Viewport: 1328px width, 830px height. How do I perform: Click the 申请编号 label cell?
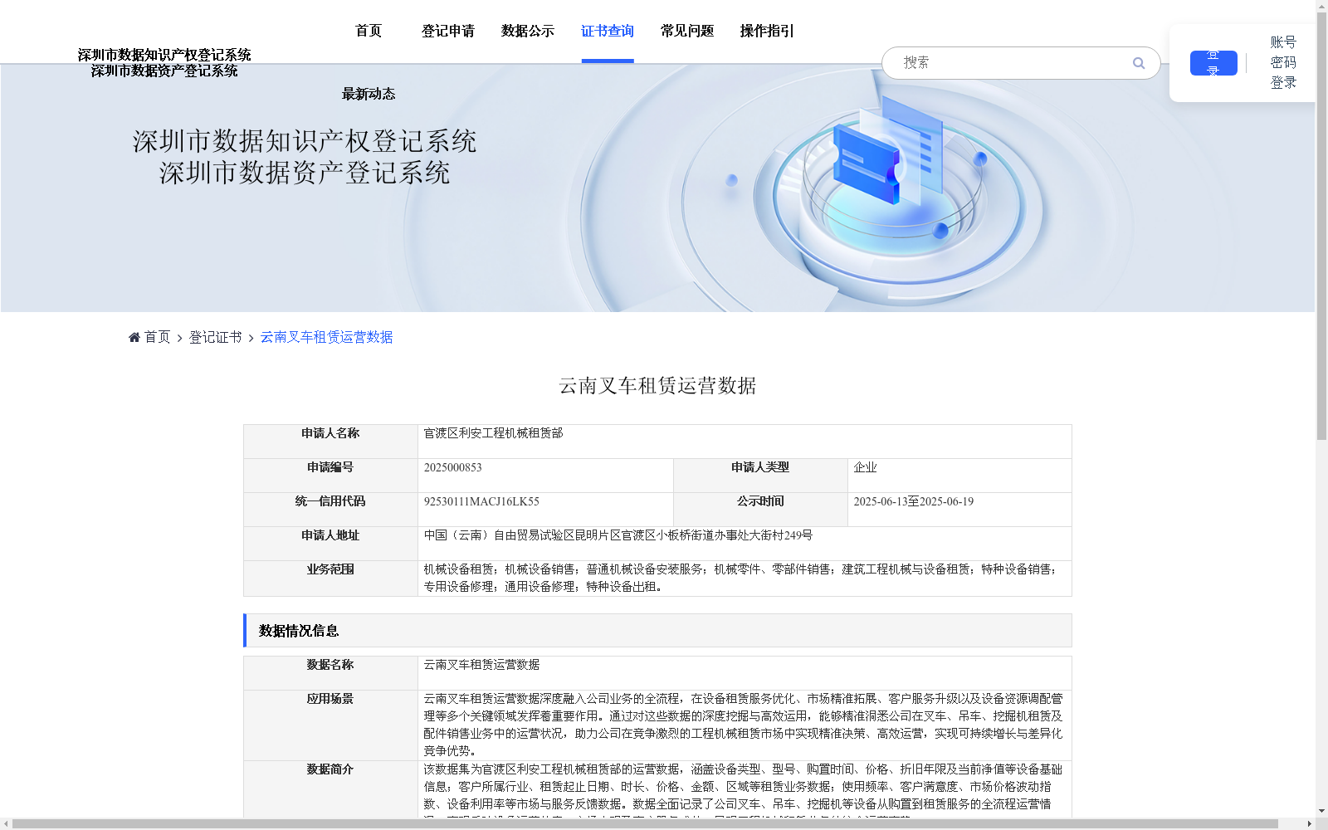click(x=330, y=476)
